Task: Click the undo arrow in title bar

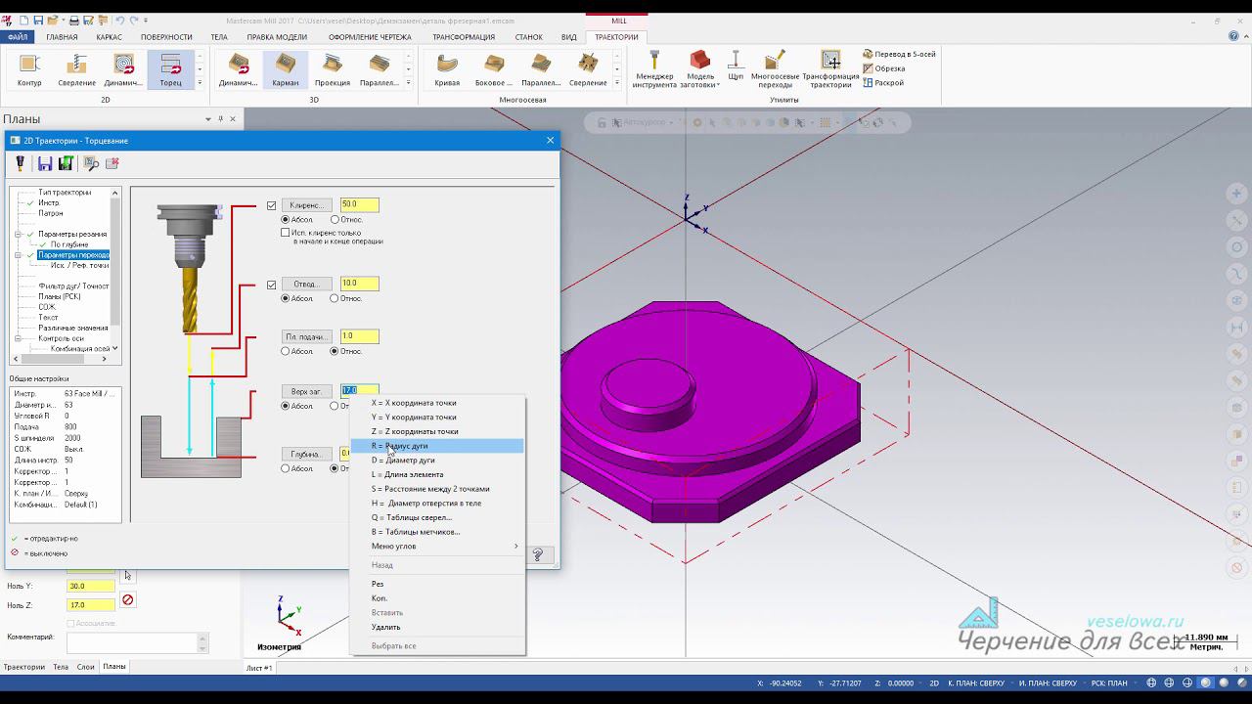Action: (x=120, y=21)
